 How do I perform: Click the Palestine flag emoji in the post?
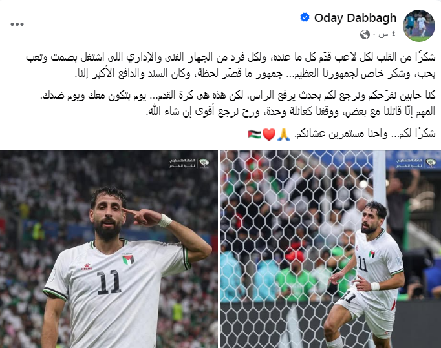tap(255, 134)
